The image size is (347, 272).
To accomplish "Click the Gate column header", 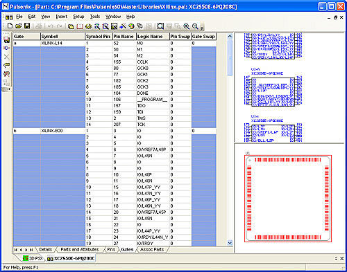I will click(x=26, y=37).
